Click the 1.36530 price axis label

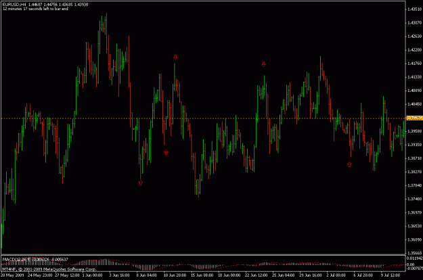[x=415, y=226]
